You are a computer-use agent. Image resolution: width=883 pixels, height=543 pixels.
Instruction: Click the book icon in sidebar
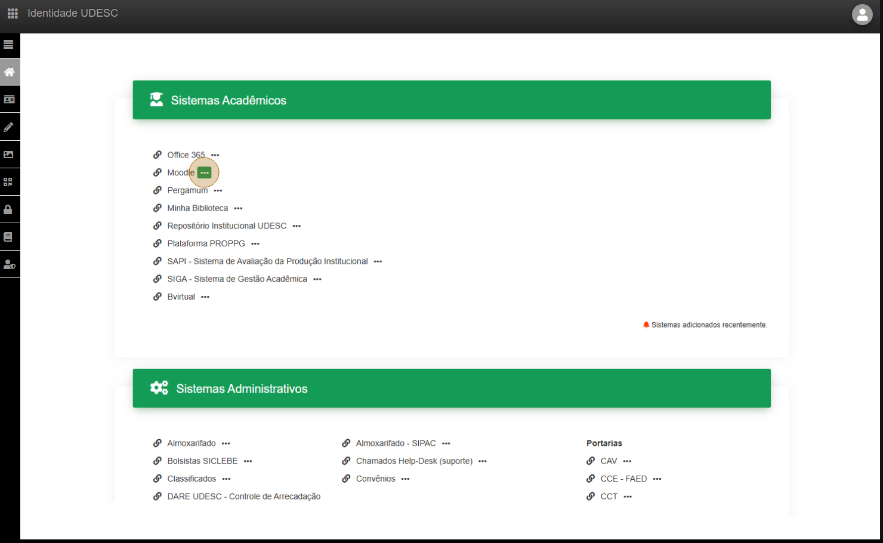pos(9,237)
